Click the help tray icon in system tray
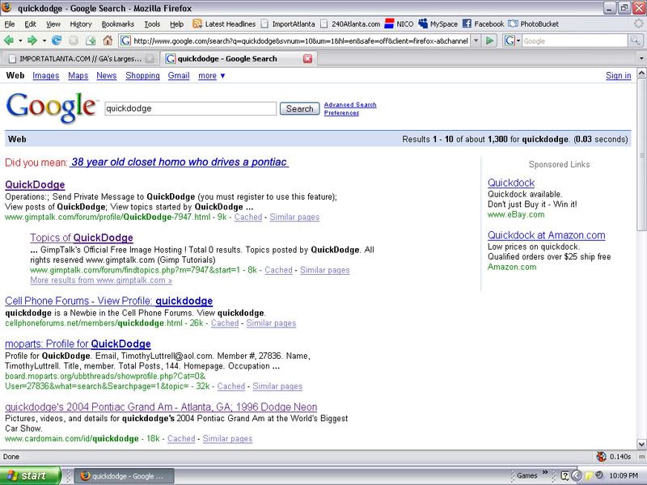 coord(565,475)
